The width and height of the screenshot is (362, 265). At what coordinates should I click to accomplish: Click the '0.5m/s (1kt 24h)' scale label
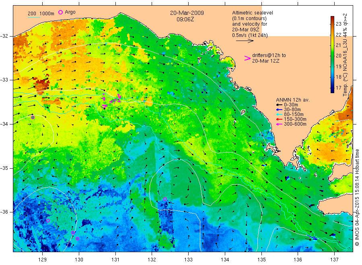250,35
